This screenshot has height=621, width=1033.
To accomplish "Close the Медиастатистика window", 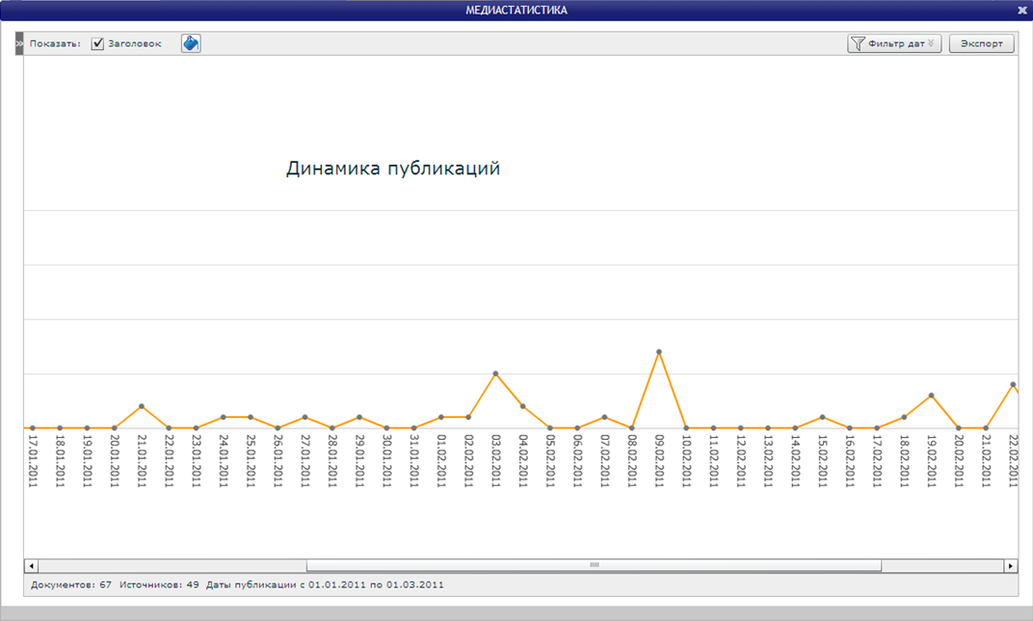I will [1022, 10].
